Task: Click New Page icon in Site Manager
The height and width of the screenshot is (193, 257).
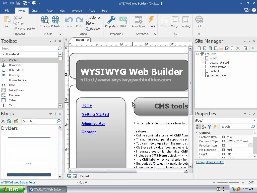Action: coord(199,48)
